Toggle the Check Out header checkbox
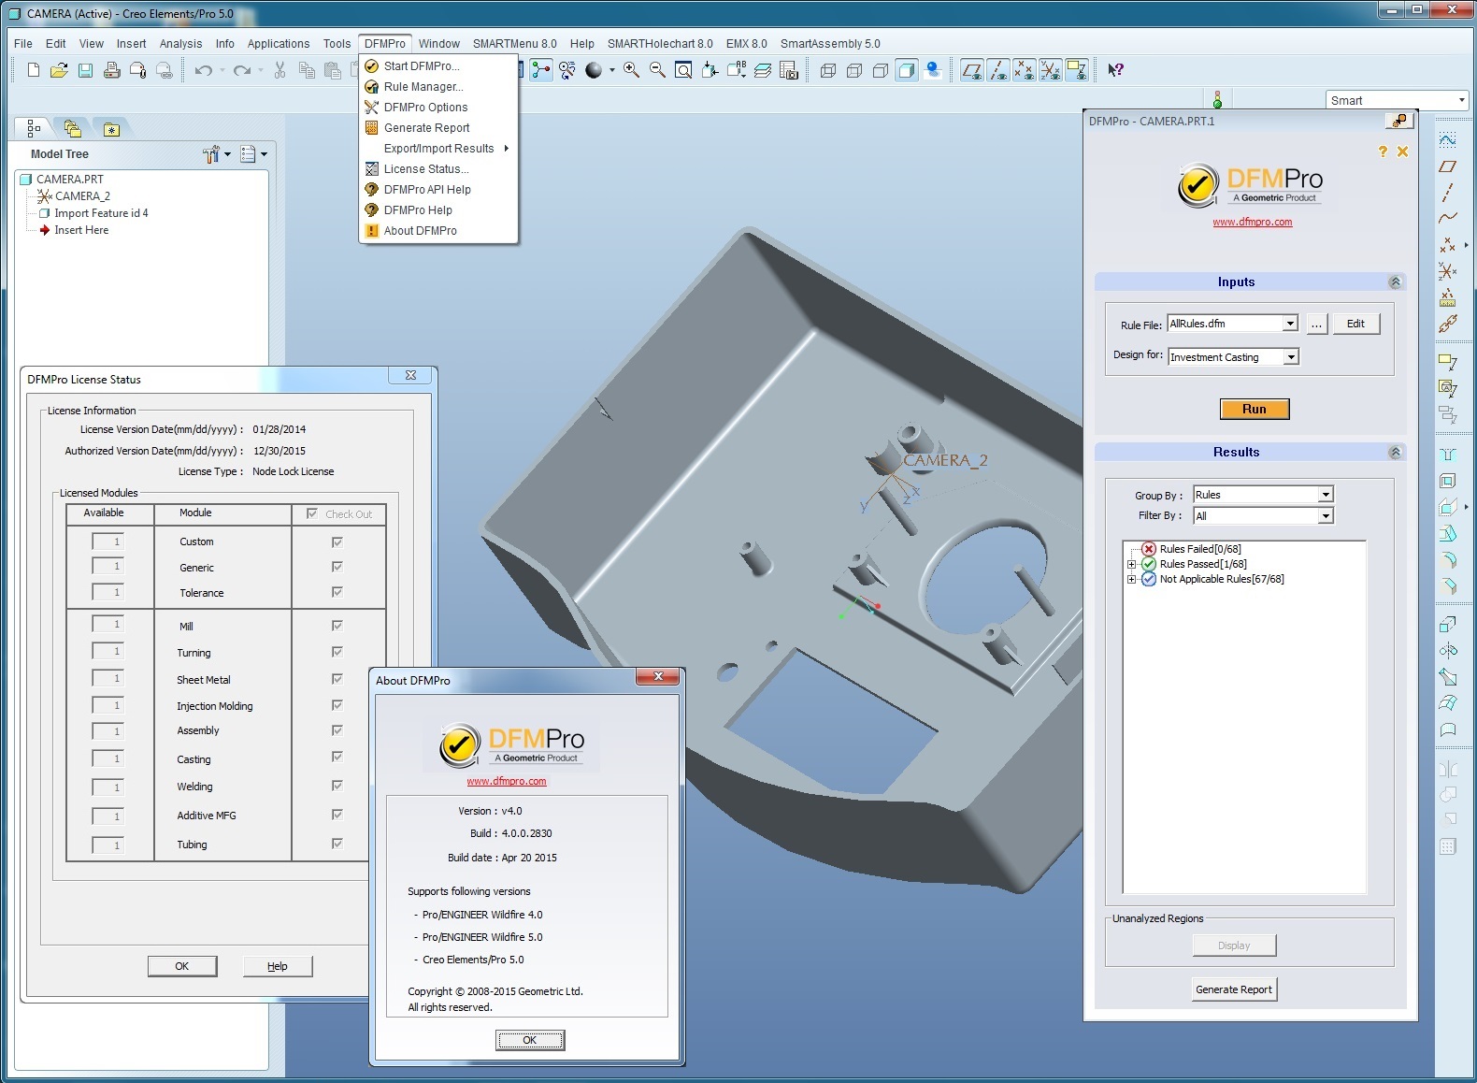The width and height of the screenshot is (1477, 1083). (312, 513)
